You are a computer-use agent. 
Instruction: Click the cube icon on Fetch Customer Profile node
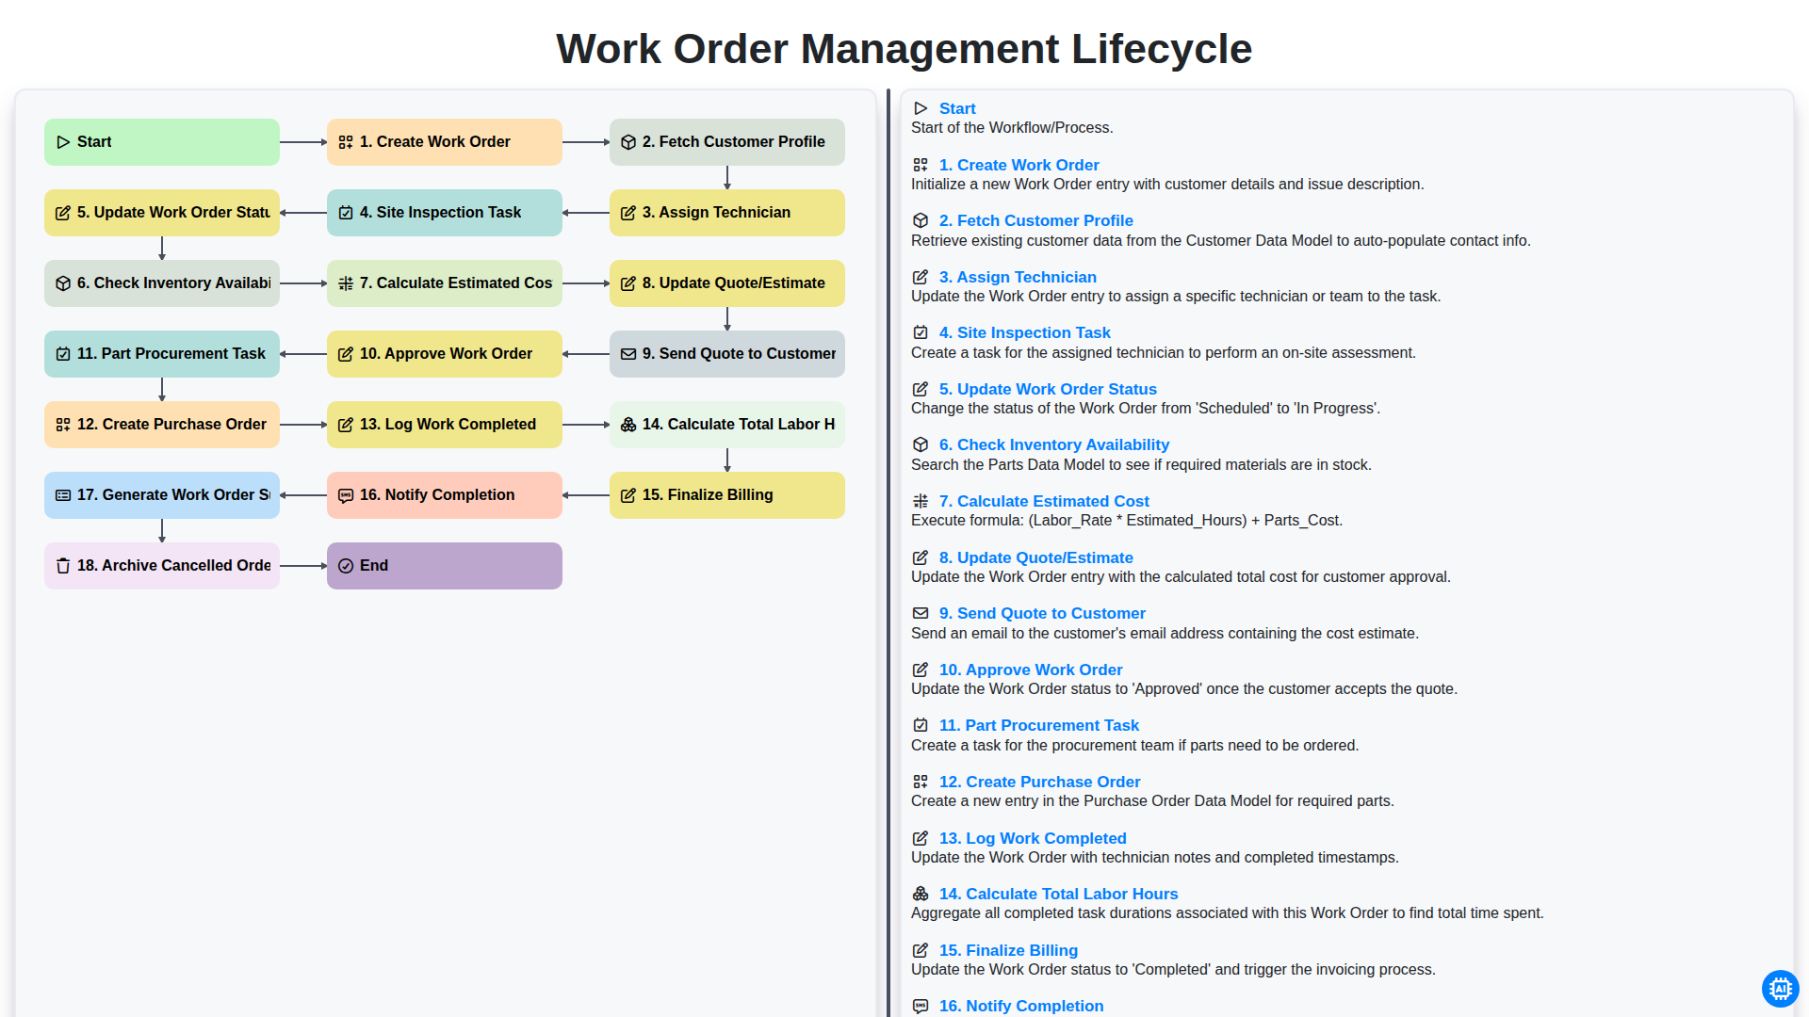[628, 142]
